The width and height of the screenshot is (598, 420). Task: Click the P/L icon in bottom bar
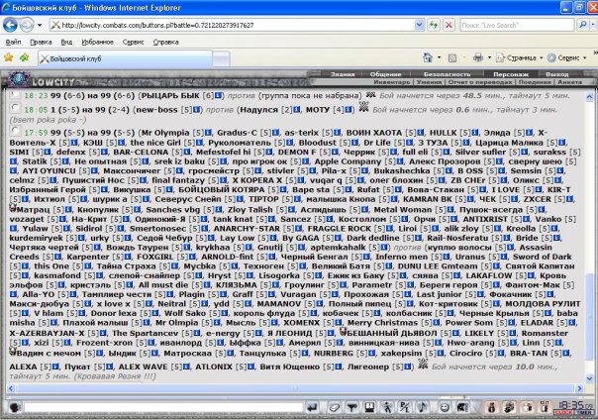405,407
